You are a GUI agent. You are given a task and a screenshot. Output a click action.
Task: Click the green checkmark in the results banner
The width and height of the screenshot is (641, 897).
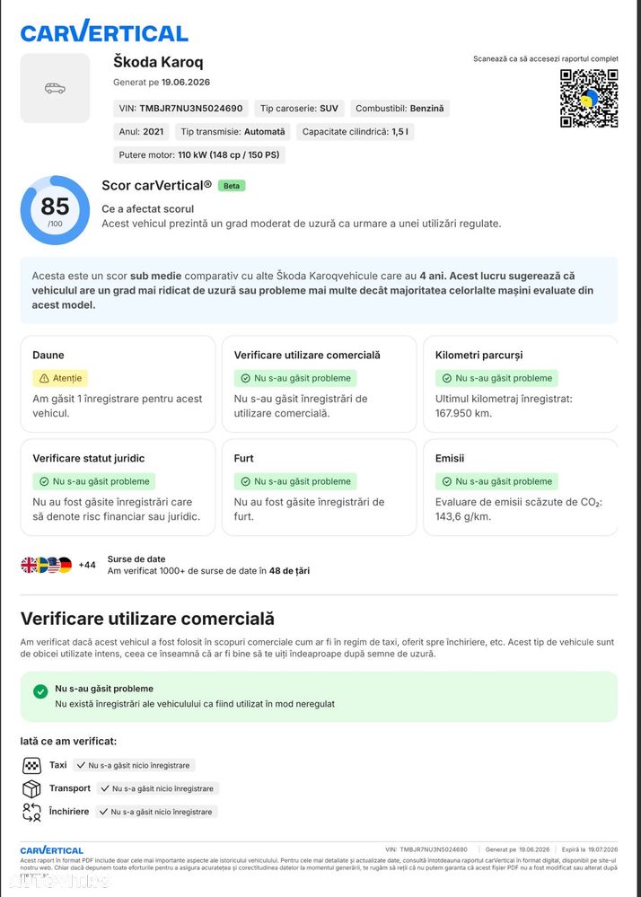[40, 691]
